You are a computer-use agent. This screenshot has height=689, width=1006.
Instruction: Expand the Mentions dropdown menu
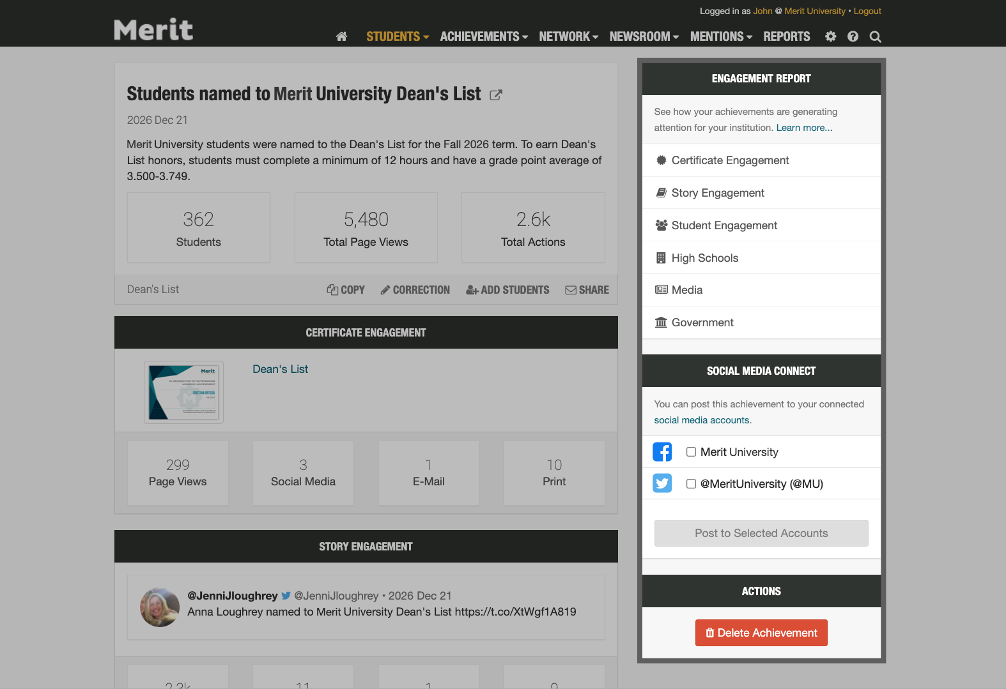click(x=721, y=36)
